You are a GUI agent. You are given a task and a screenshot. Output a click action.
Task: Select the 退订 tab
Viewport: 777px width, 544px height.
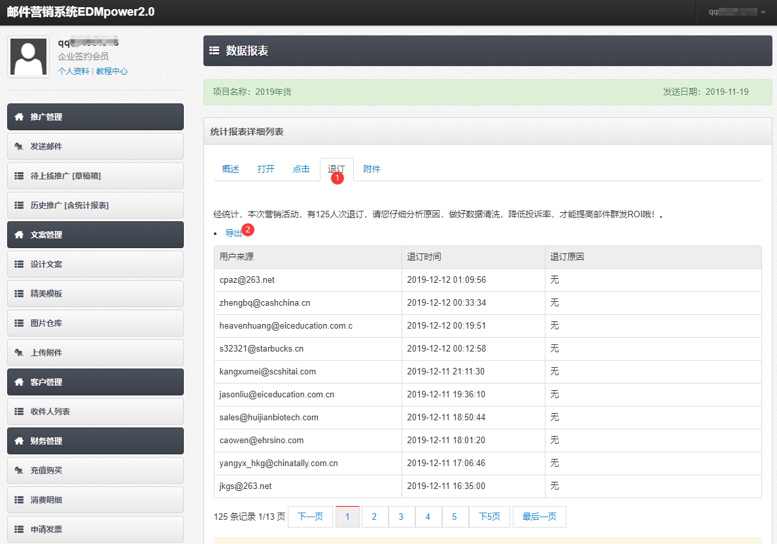tap(336, 169)
